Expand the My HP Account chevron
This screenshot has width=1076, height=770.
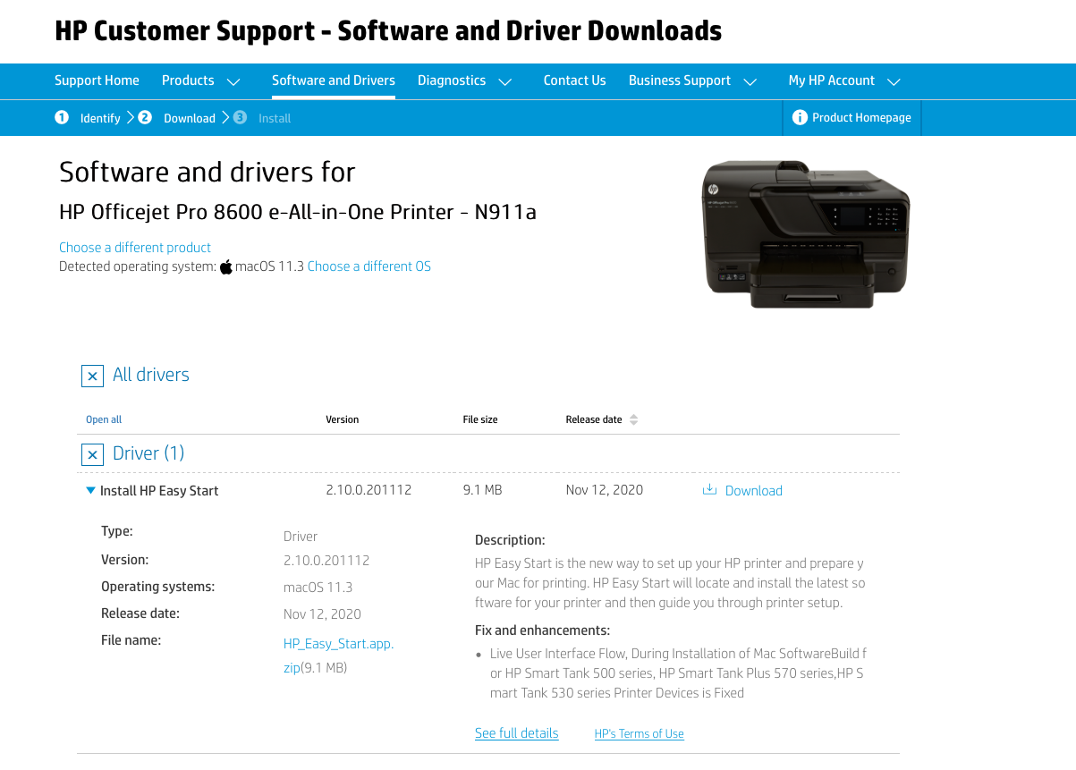(894, 81)
